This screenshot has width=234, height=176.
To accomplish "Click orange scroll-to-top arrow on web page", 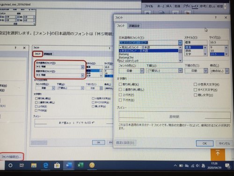I will (218, 154).
